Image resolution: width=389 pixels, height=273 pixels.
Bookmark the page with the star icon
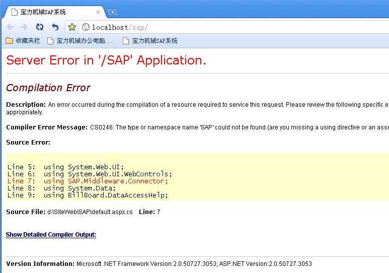(72, 27)
